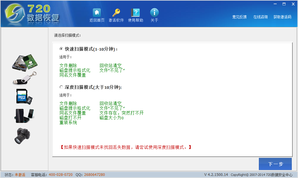298x178 pixels.
Task: Select the hard disk drive icon in sidebar
Action: pyautogui.click(x=25, y=63)
